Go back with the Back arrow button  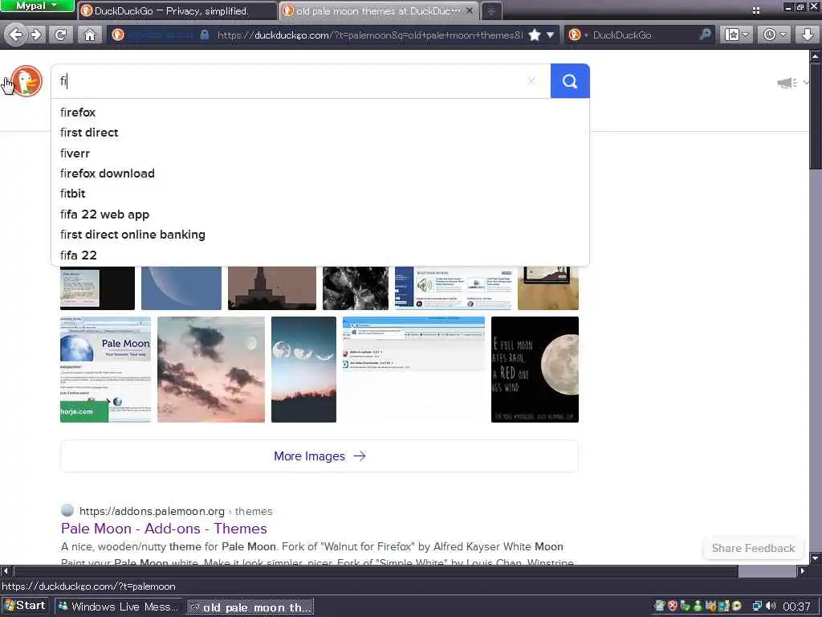tap(16, 35)
